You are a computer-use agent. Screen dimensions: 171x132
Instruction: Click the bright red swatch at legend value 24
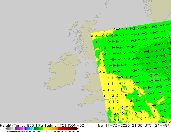[59, 128]
